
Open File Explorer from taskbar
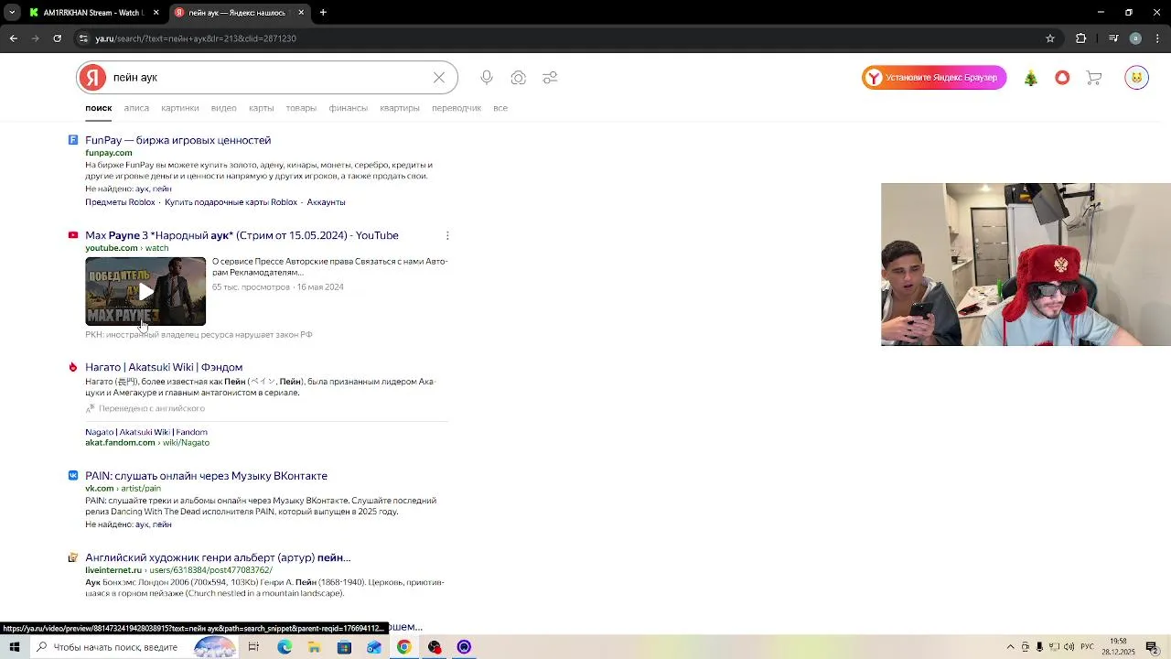314,647
